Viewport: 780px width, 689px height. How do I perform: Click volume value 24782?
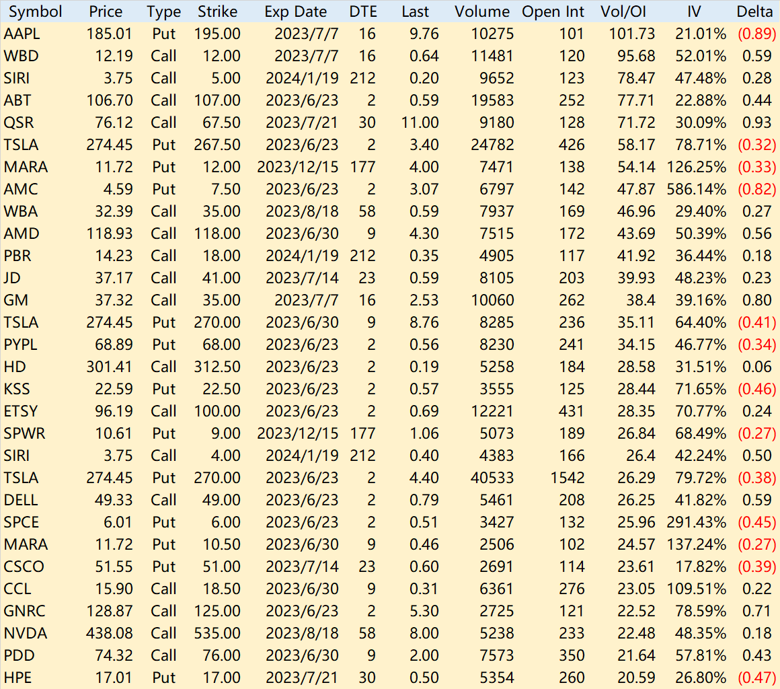pos(492,145)
